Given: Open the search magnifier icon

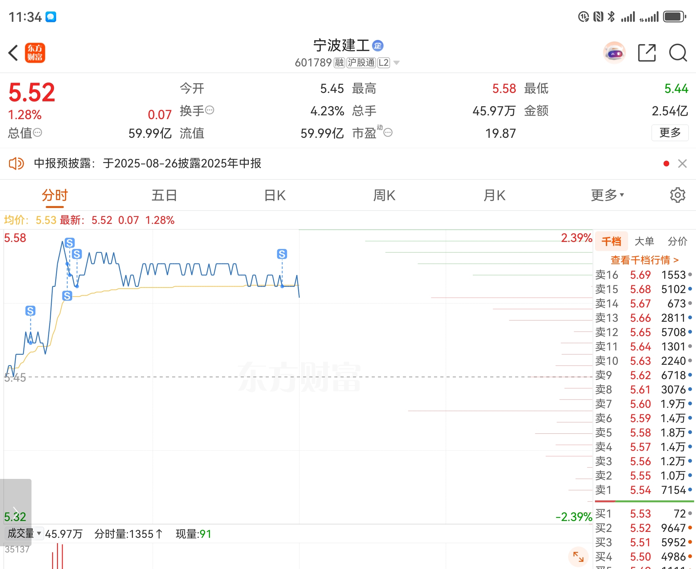Looking at the screenshot, I should point(678,52).
